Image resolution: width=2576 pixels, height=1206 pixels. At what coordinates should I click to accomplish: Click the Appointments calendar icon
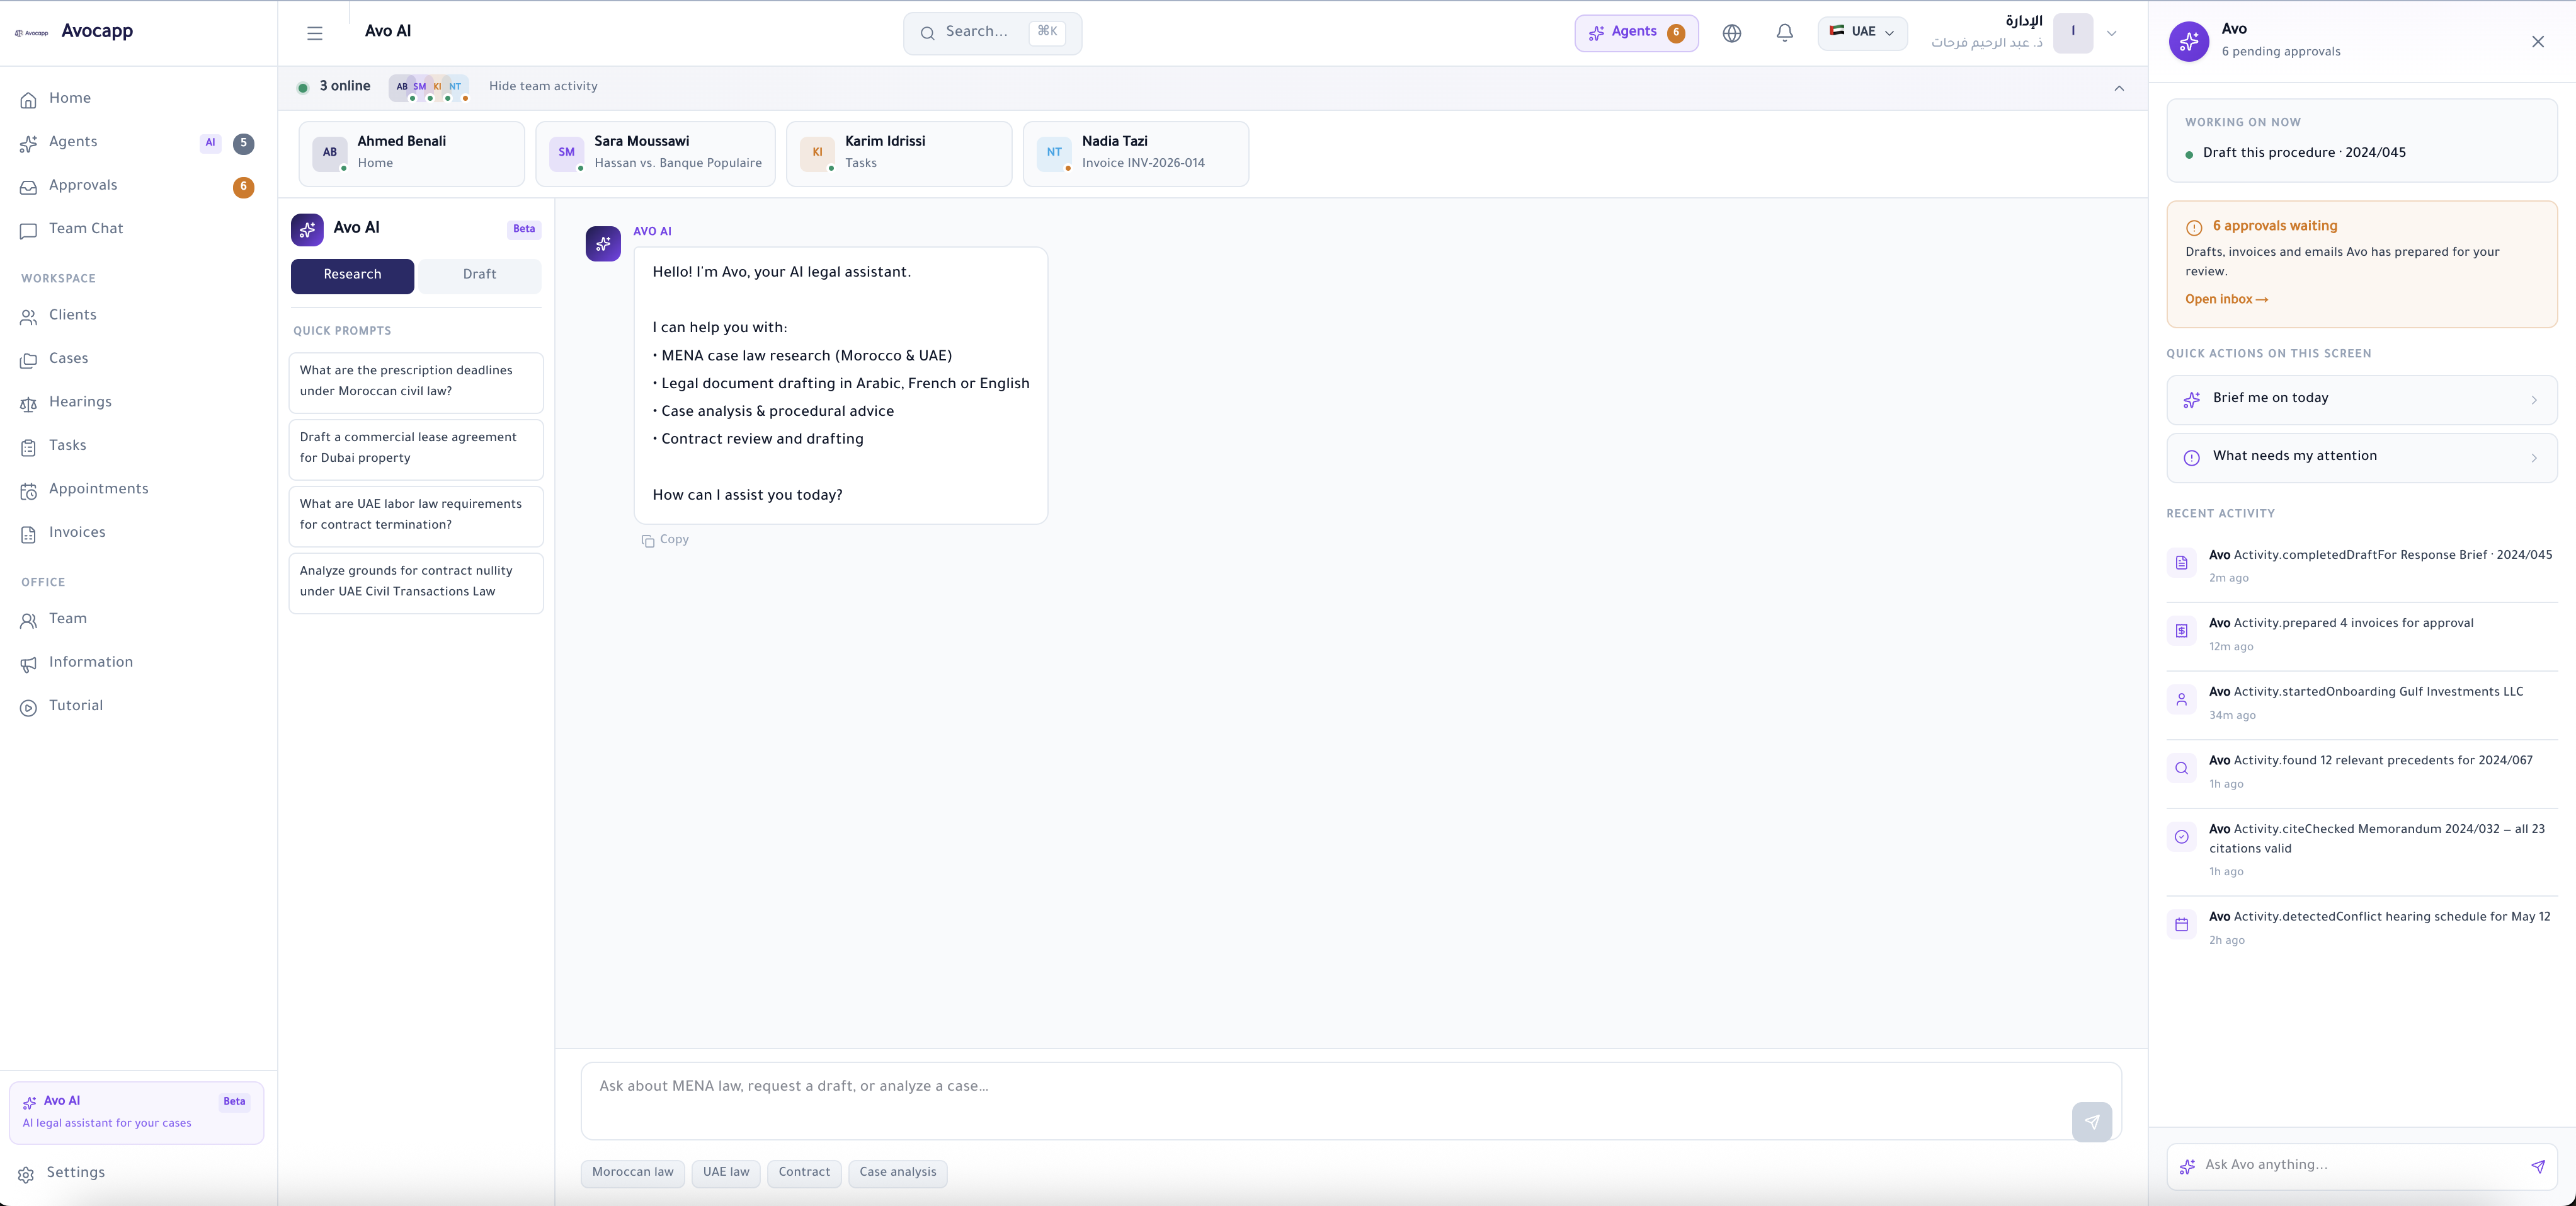pyautogui.click(x=29, y=490)
